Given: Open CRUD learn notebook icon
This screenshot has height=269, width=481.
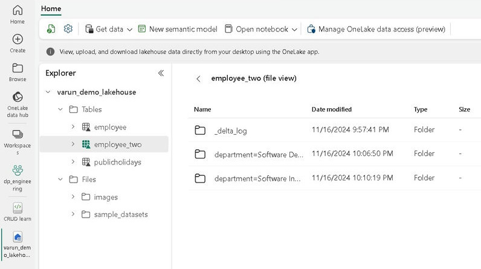Looking at the screenshot, I should [18, 207].
